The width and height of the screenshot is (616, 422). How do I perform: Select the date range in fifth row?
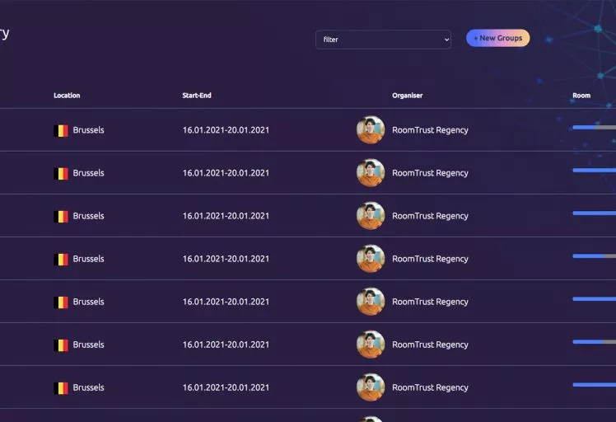[x=226, y=302]
